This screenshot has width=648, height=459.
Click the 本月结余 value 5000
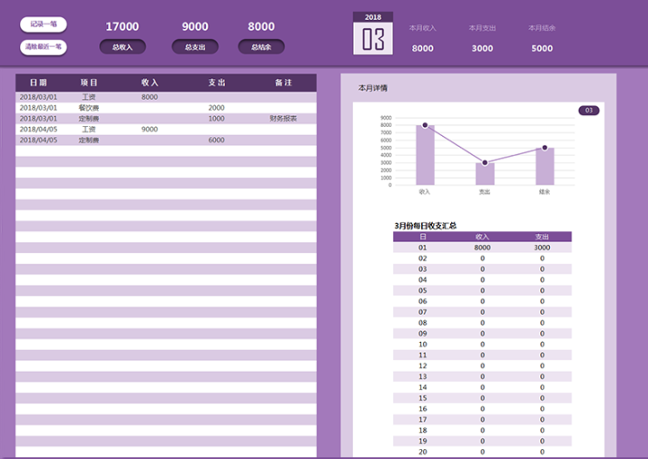coord(542,49)
